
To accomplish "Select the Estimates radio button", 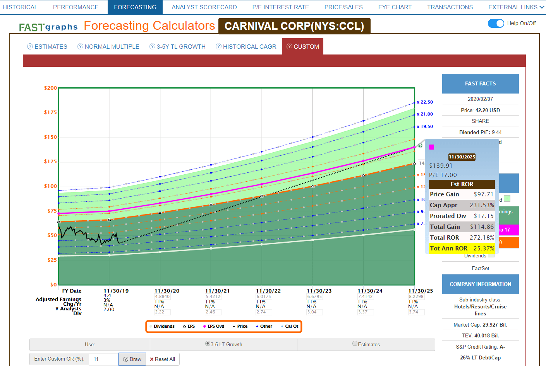I will point(355,344).
